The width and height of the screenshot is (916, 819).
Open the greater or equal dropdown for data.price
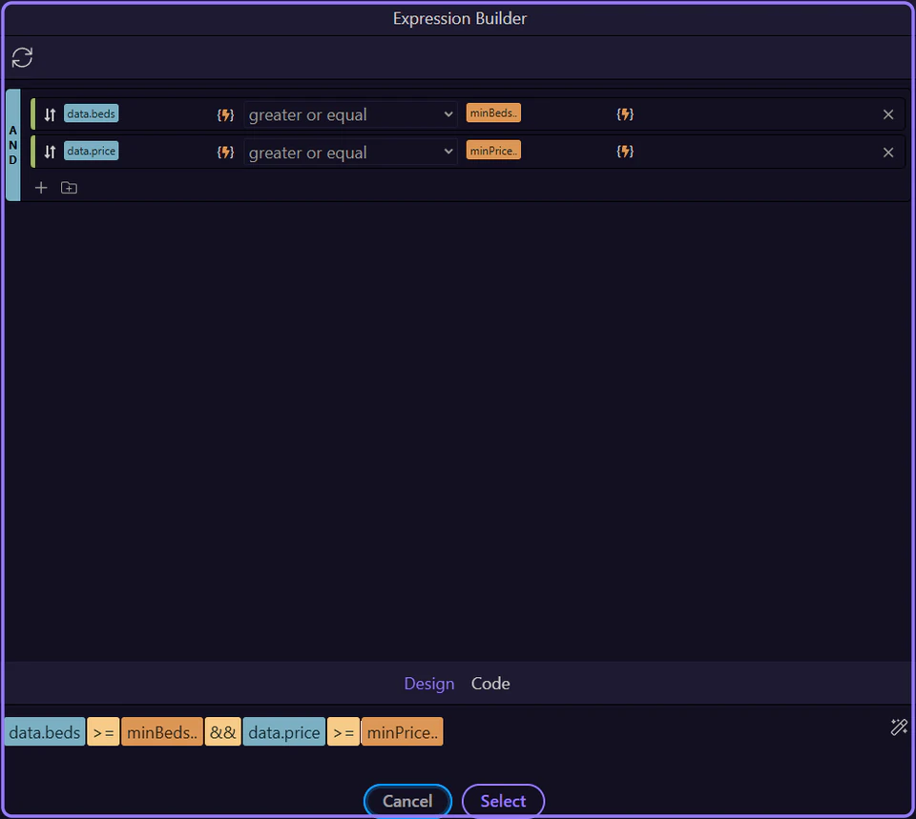(x=350, y=151)
